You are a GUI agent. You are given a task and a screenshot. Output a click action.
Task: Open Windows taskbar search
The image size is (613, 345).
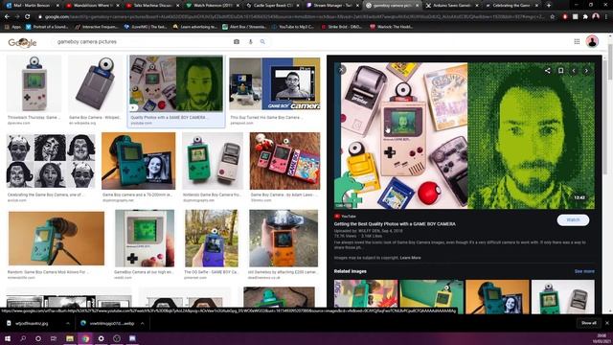click(x=23, y=338)
